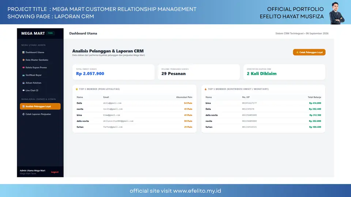Click total belanja Rp 302.000
The height and width of the screenshot is (197, 351).
[x=315, y=121]
